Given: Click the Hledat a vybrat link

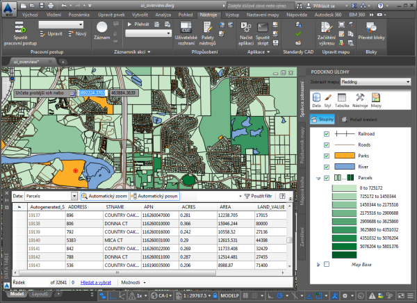Looking at the screenshot, I should [97, 283].
